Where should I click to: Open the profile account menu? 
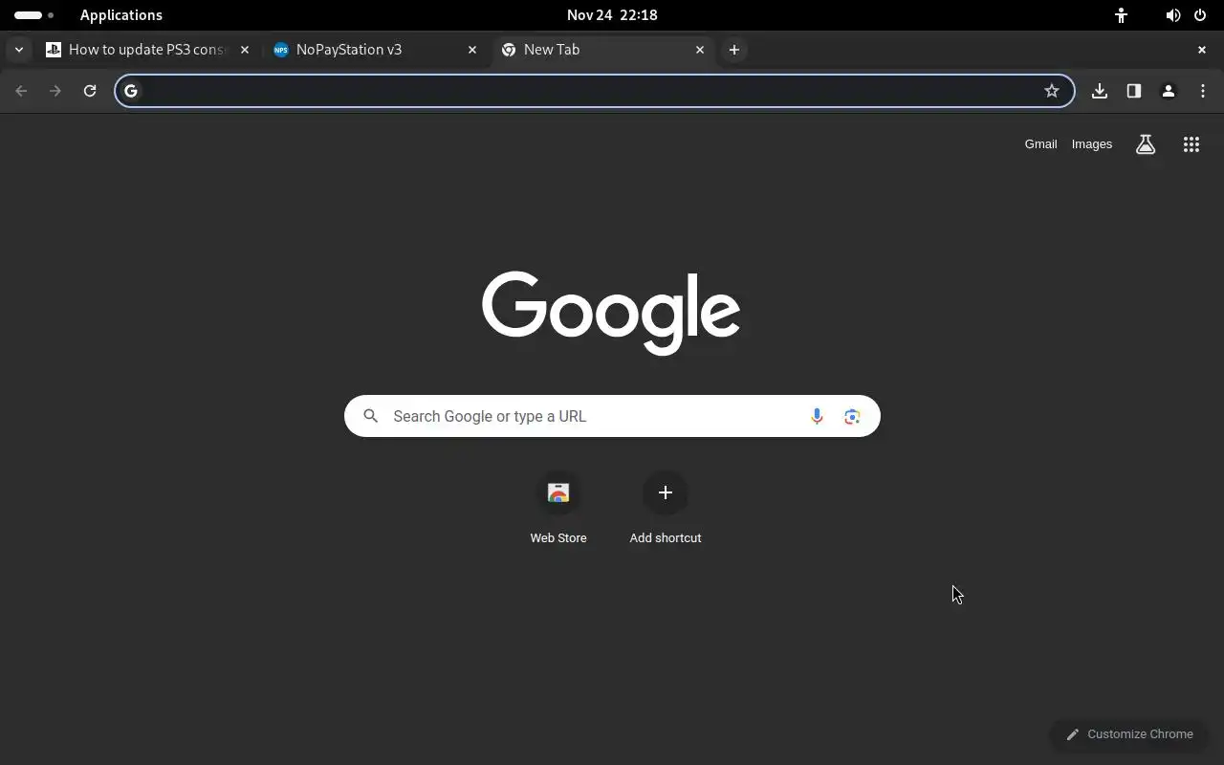click(1169, 91)
